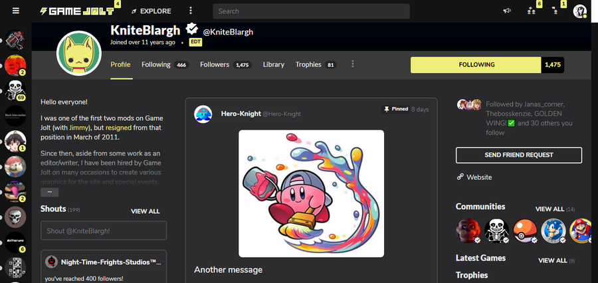Open the Black Lives Matter sidebar community
This screenshot has width=598, height=283.
pyautogui.click(x=15, y=116)
